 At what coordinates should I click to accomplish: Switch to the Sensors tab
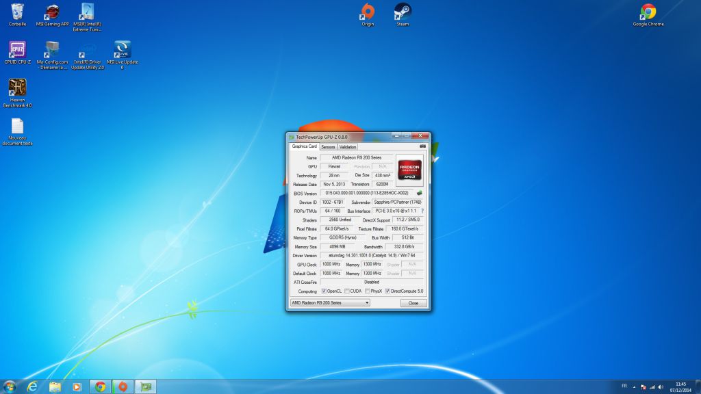tap(328, 147)
